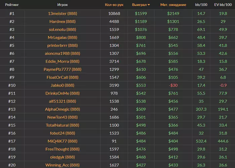Open FreeThought (888) profile
This screenshot has width=235, height=168.
click(62, 149)
